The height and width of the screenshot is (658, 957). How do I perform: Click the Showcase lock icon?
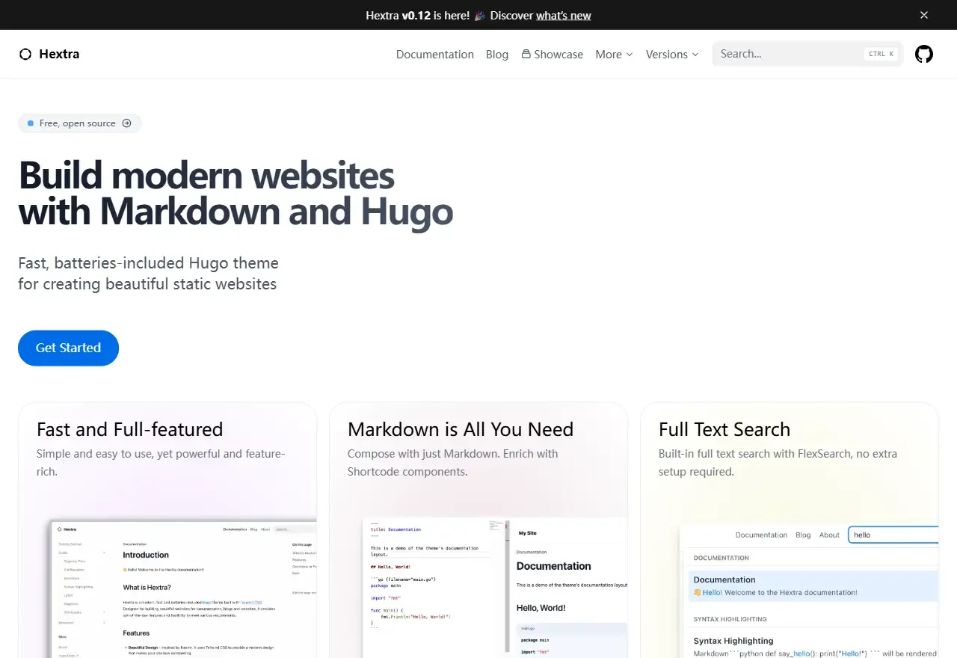526,54
